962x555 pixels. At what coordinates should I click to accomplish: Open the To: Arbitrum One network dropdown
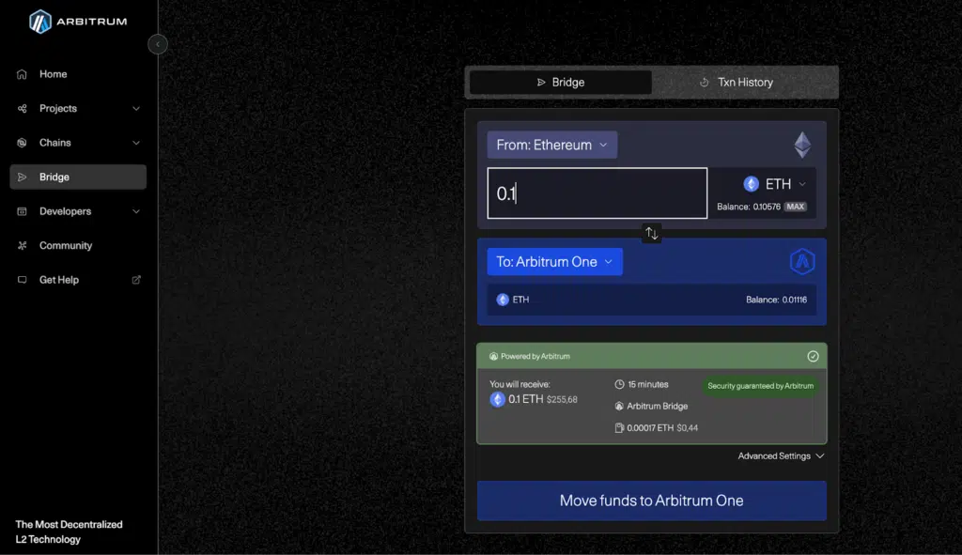554,262
